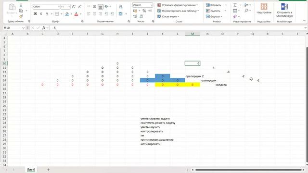The width and height of the screenshot is (308, 173).
Task: Open the Буфер обмена dialog launcher
Action: (29, 21)
